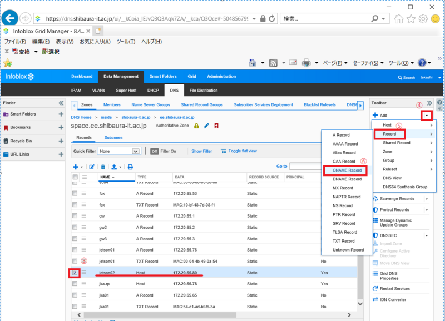Open the Quick Filter dropdown
Viewport: 445px width, 321px height.
(x=136, y=151)
